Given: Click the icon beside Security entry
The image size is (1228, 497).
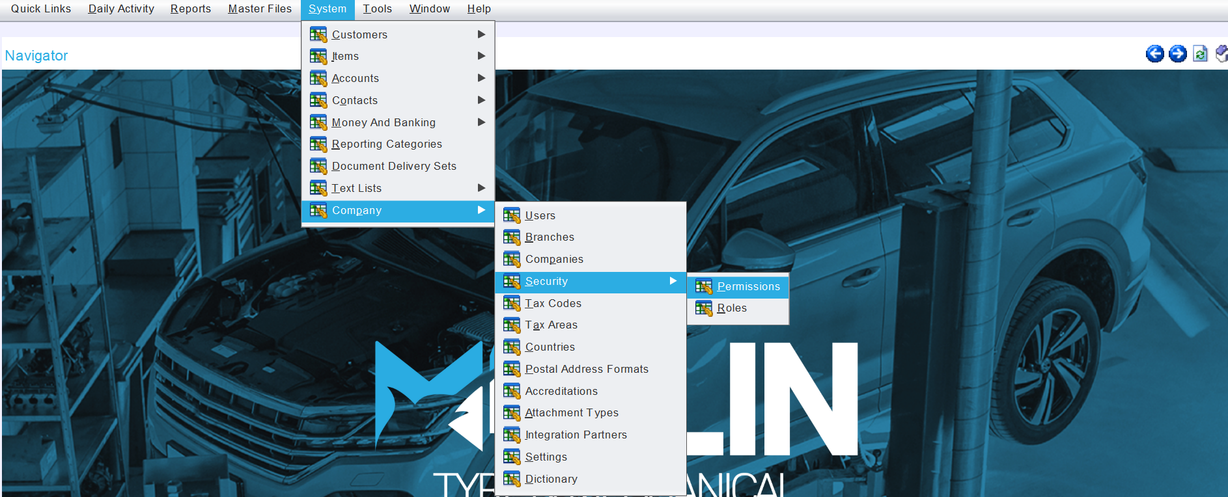Looking at the screenshot, I should 512,282.
